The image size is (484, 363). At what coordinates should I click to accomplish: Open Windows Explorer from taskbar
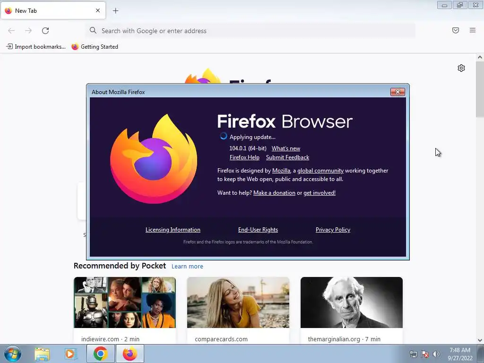pos(42,354)
